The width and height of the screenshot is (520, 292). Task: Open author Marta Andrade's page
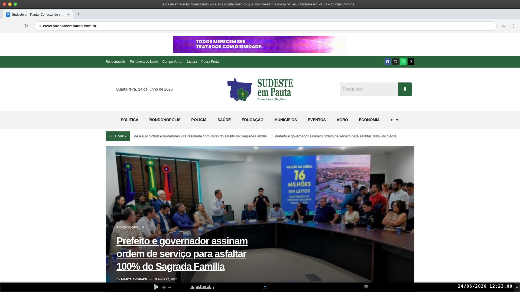point(134,279)
